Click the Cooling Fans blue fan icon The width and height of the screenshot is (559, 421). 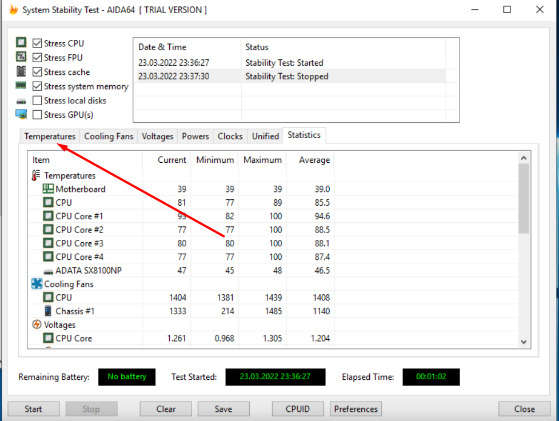[37, 283]
